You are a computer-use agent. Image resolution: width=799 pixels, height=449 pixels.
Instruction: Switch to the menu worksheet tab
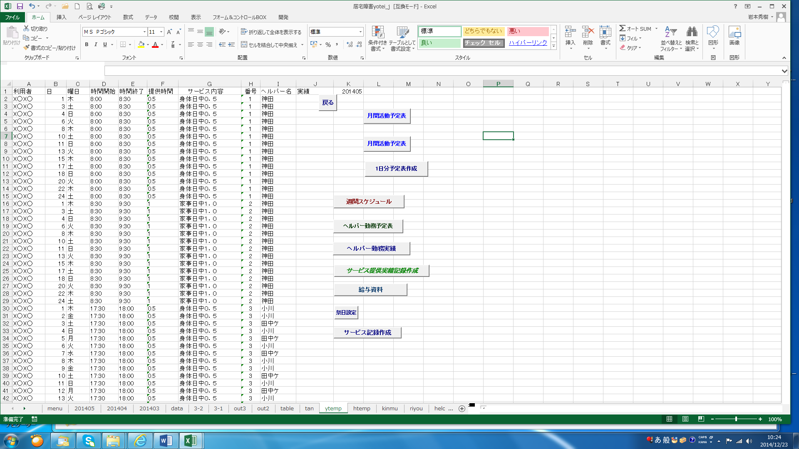55,409
